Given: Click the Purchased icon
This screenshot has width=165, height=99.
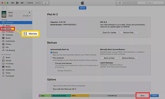Looking at the screenshot, I should click(x=3, y=76).
